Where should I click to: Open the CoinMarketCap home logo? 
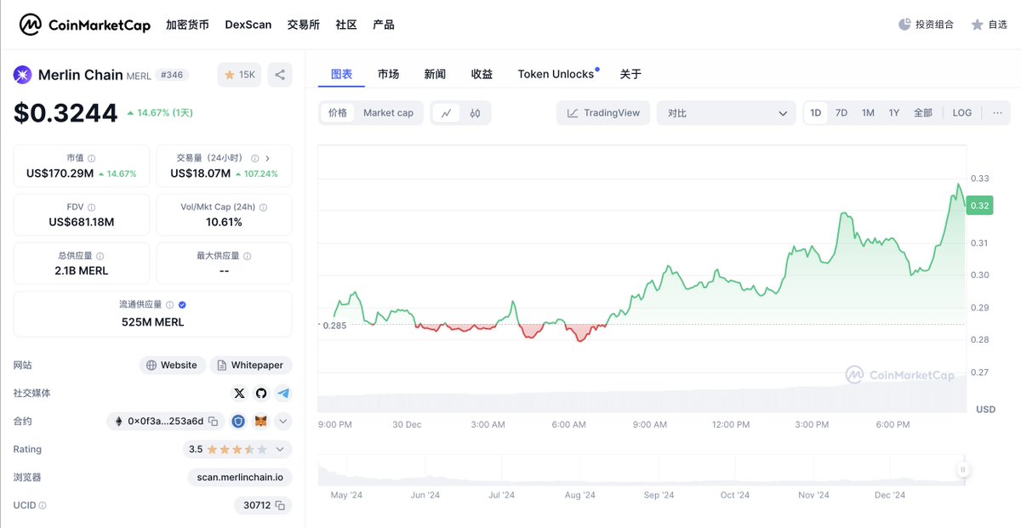click(x=85, y=25)
